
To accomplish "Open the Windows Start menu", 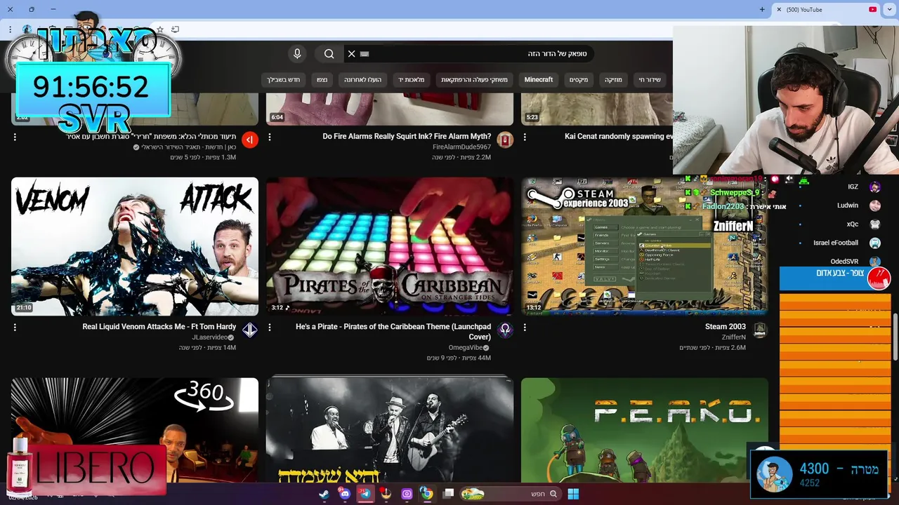I will coord(573,494).
